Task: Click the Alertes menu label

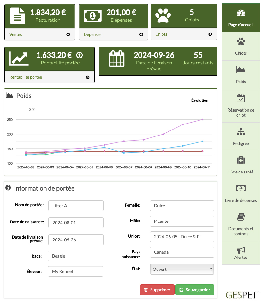Action: click(241, 257)
